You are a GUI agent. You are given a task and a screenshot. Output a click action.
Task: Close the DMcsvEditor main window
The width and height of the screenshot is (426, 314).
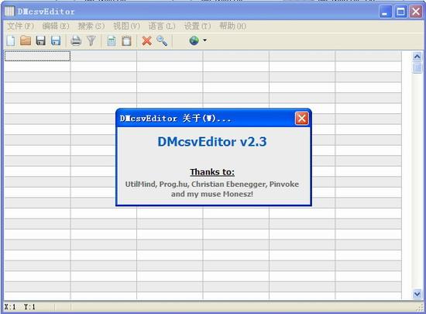click(416, 12)
